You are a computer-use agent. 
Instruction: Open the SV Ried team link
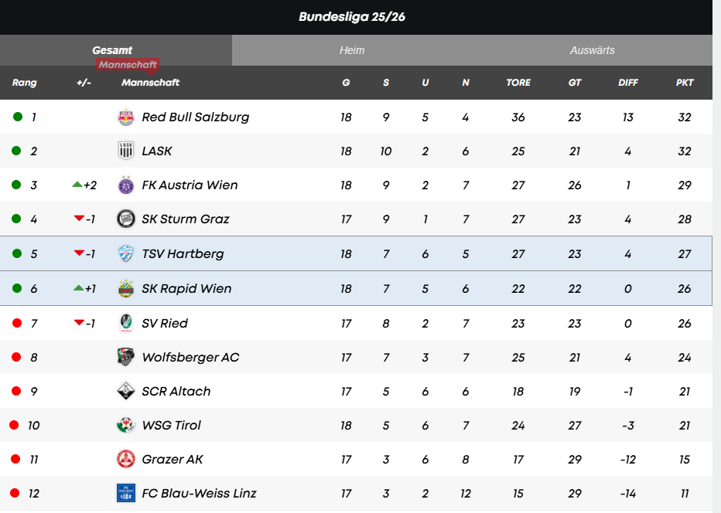[x=164, y=323]
